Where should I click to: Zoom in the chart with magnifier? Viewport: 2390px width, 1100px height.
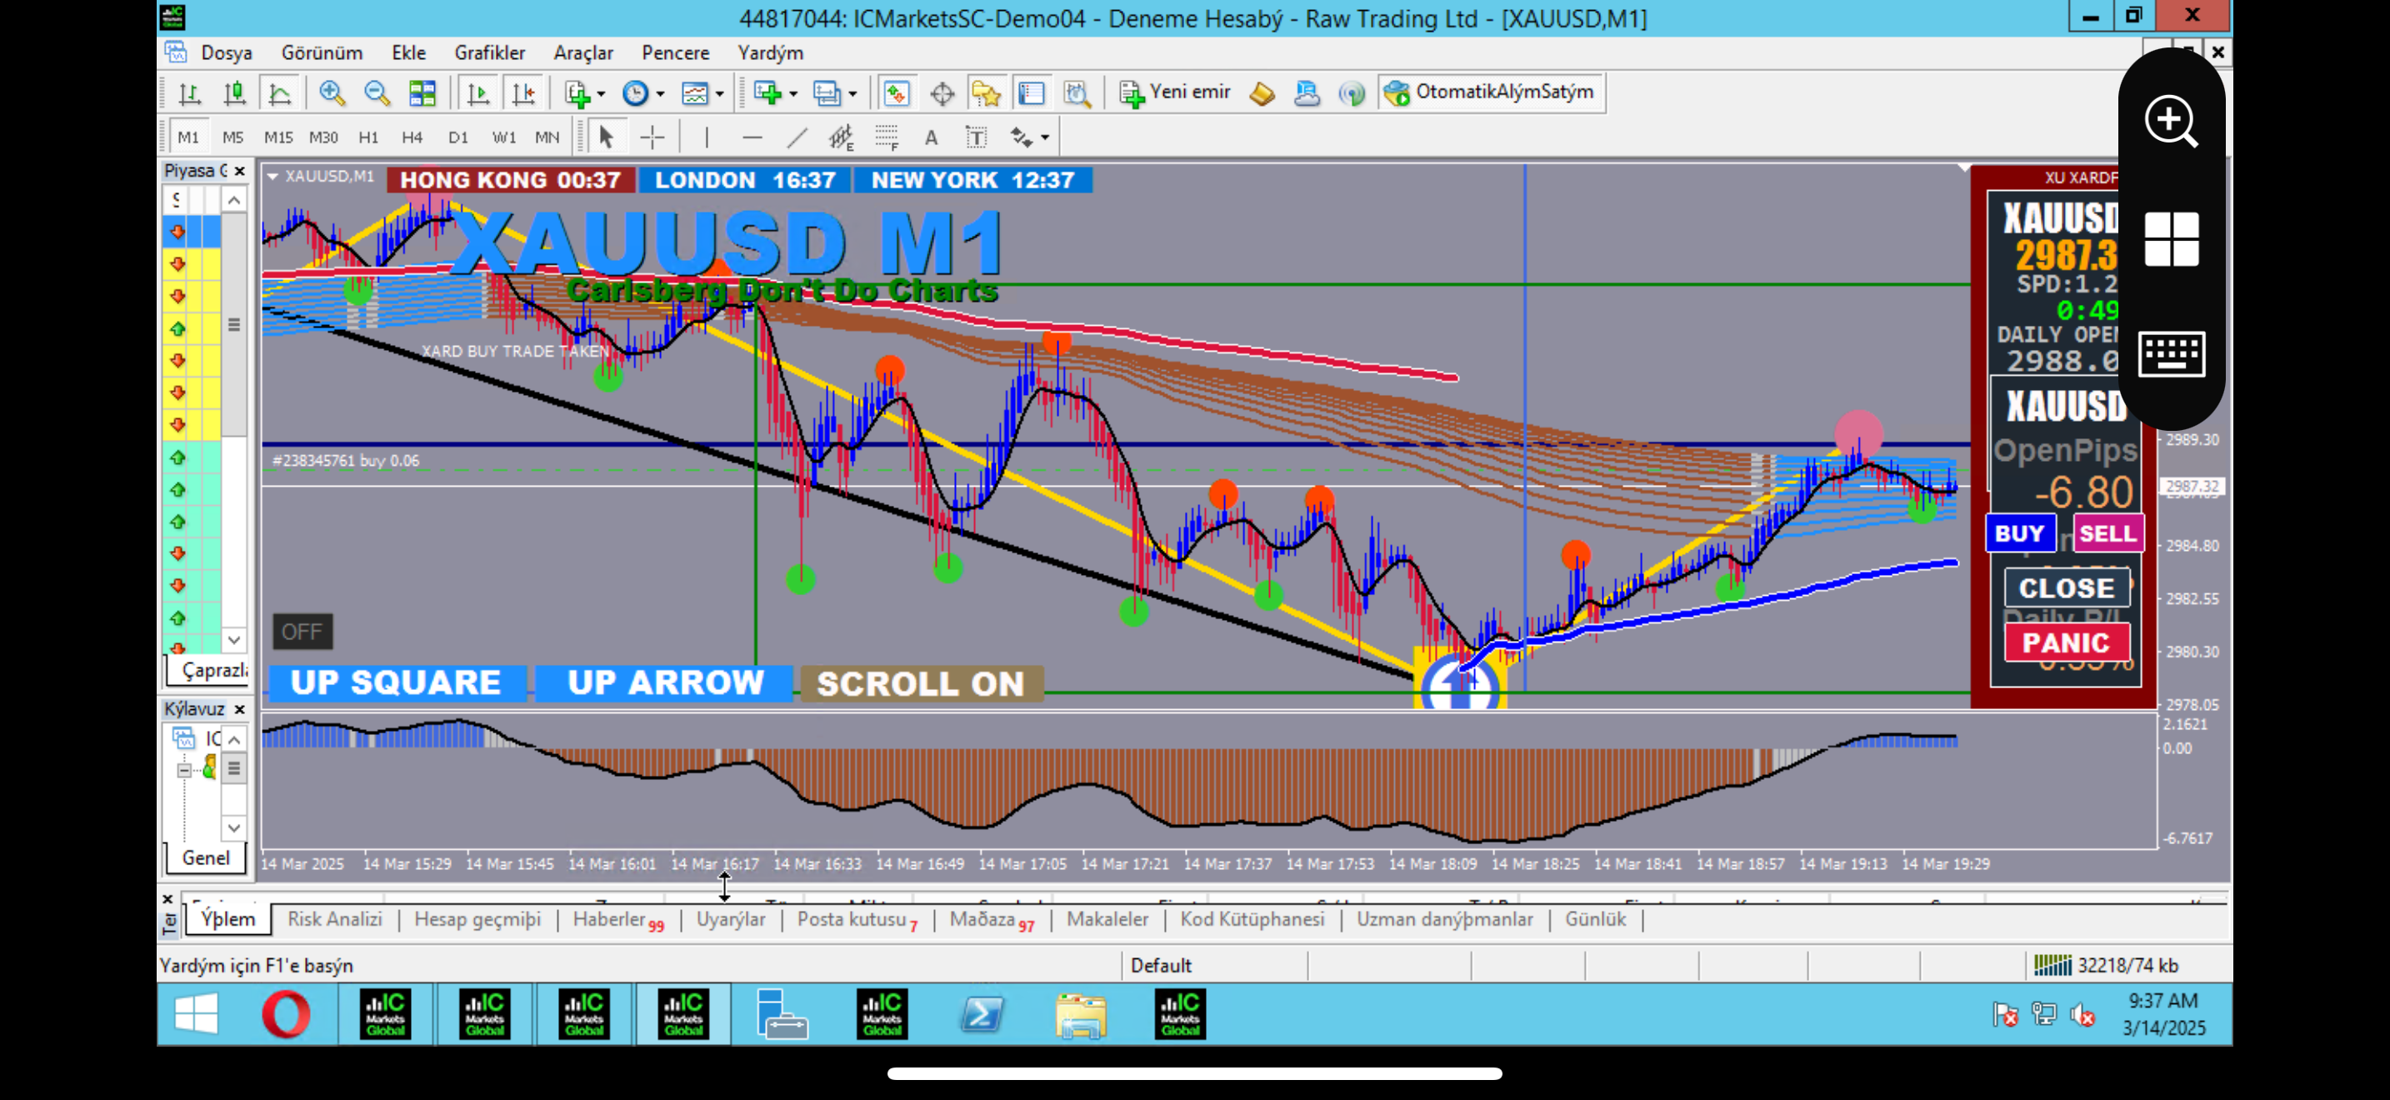(x=331, y=92)
